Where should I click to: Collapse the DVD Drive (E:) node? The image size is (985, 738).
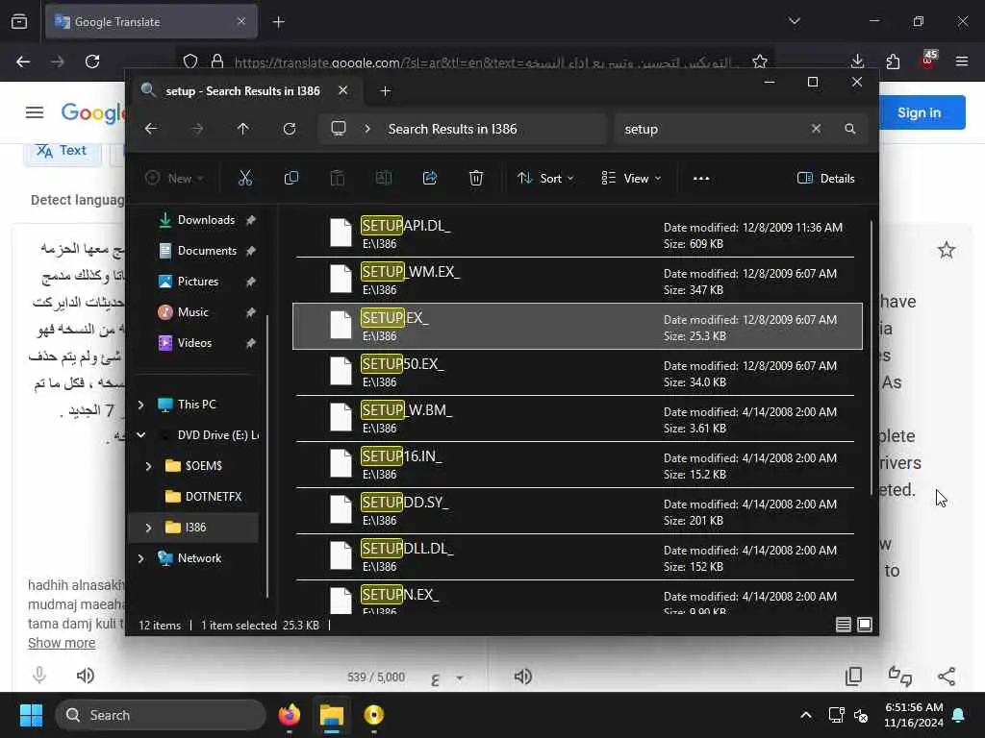point(141,435)
